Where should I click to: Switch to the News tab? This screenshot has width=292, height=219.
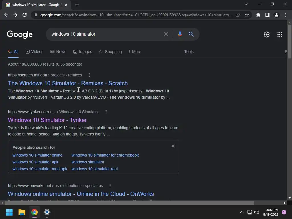pos(58,52)
